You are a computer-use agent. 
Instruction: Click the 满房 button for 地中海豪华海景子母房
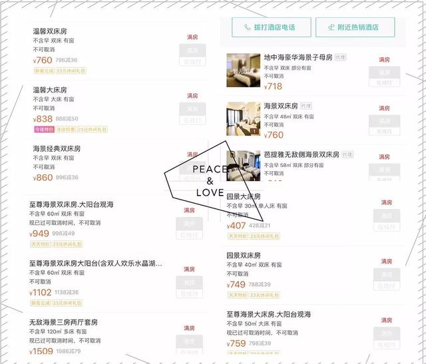tap(384, 77)
